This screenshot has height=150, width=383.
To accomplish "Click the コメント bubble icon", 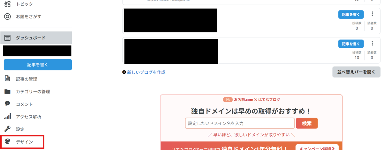I will tap(7, 104).
